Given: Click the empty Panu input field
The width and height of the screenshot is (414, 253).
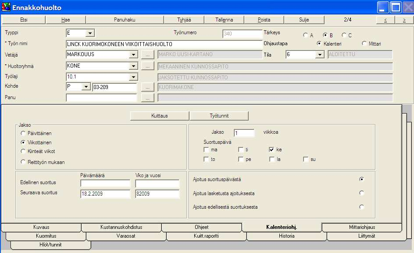Looking at the screenshot, I should 101,98.
